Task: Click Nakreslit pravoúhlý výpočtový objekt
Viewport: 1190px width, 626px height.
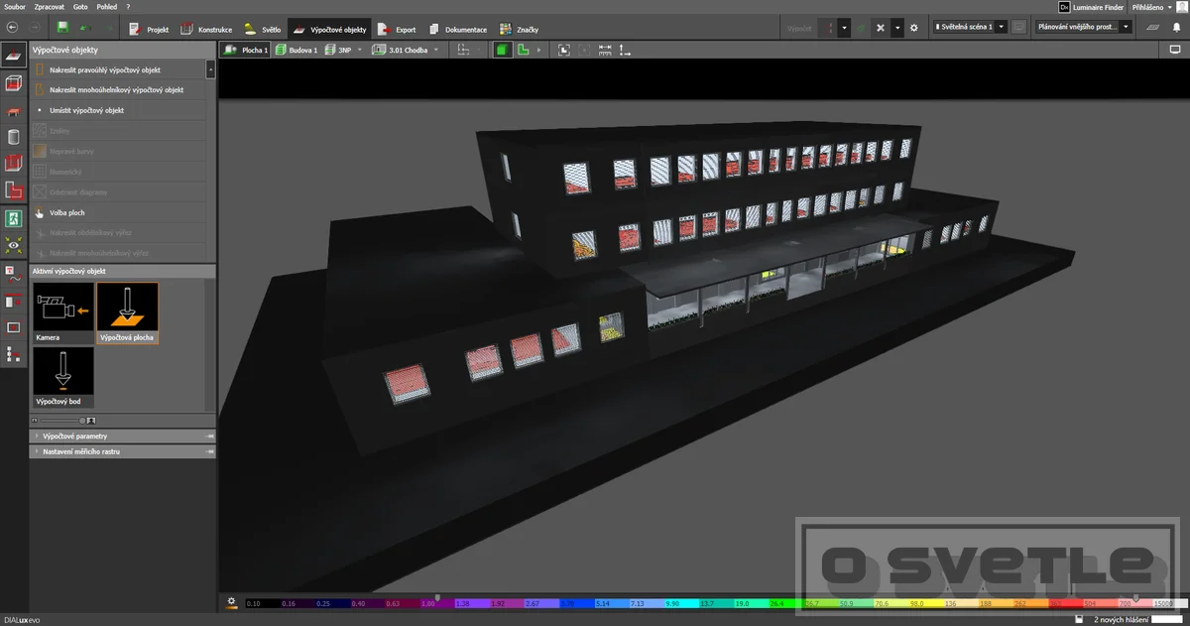Action: (105, 70)
